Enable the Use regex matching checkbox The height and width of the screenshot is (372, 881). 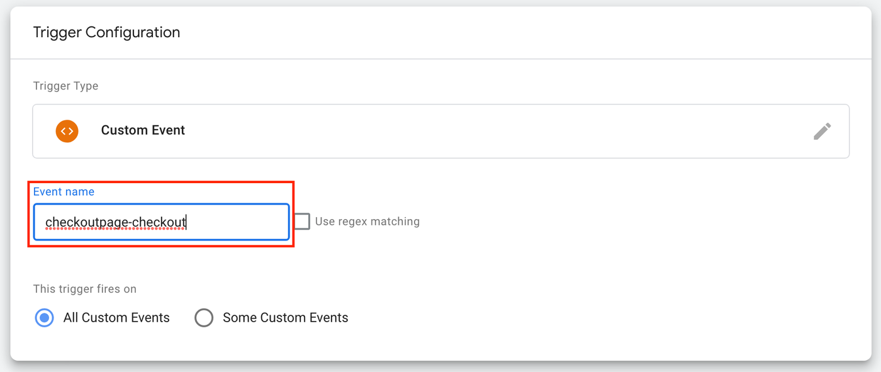pyautogui.click(x=302, y=222)
